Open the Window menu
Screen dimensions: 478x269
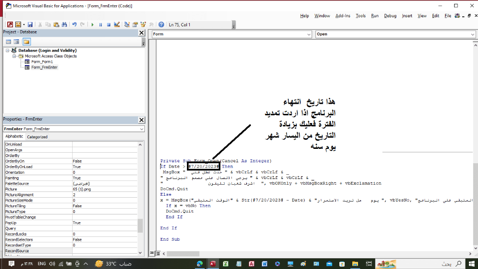coord(322,16)
